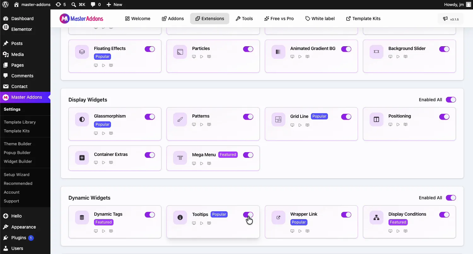Click the Floating Effects layers icon

pyautogui.click(x=82, y=52)
